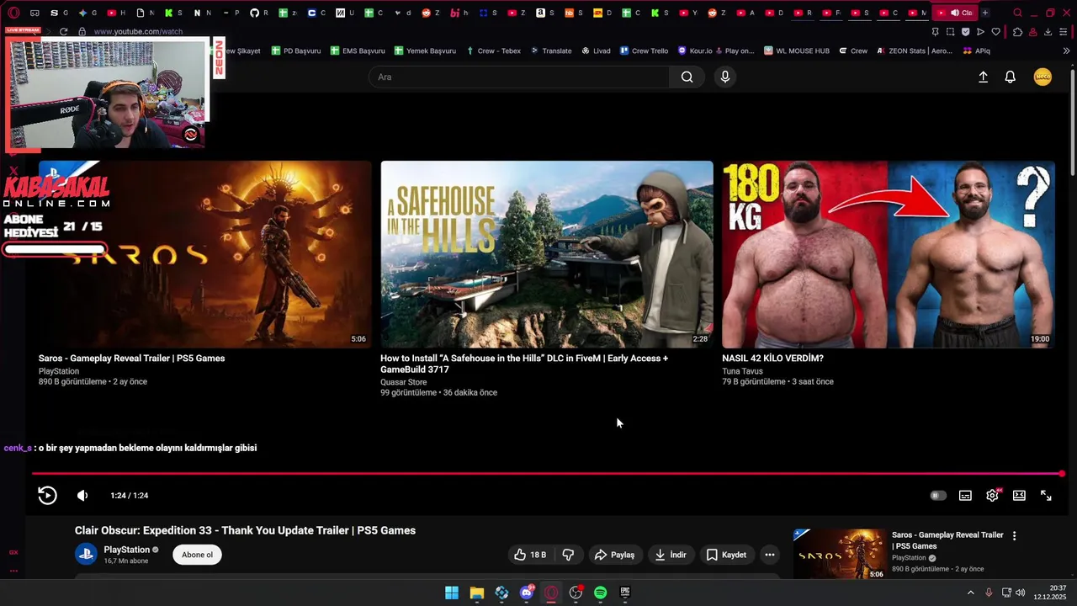Open the How to Install Safehouse video title
This screenshot has height=606, width=1077.
click(524, 364)
